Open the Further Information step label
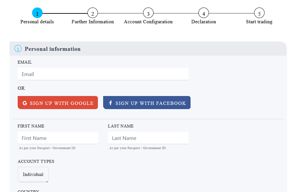The width and height of the screenshot is (296, 192). pyautogui.click(x=93, y=22)
